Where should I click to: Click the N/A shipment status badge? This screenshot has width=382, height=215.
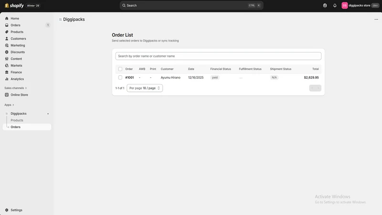click(274, 77)
